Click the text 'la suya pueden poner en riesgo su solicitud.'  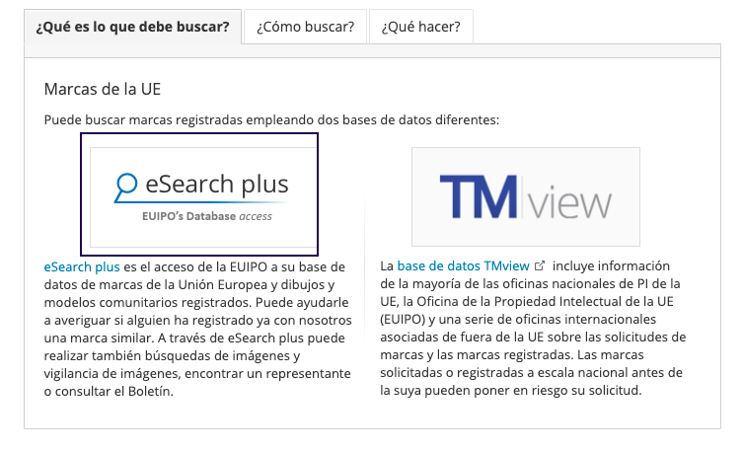pyautogui.click(x=511, y=391)
